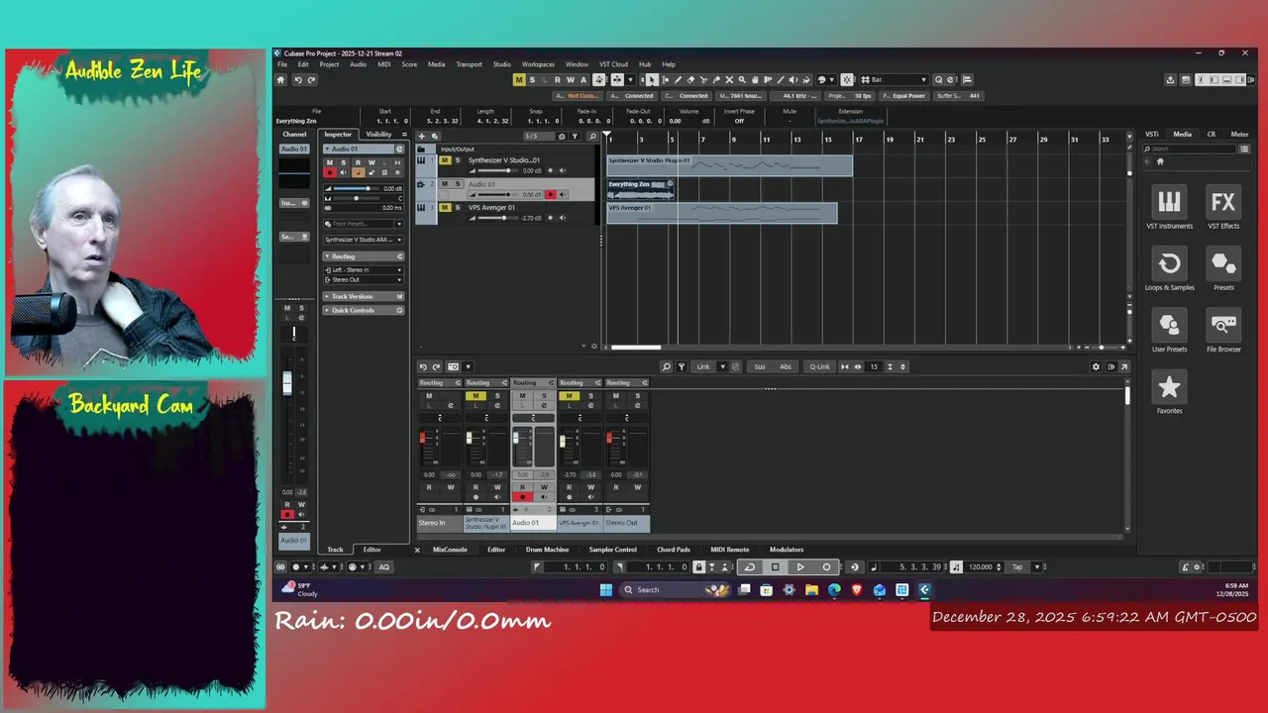
Task: Open the Link dropdown in MixConsole toolbar
Action: coord(722,366)
